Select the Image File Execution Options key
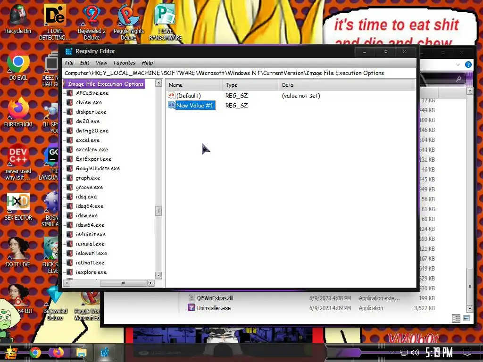Viewport: 483px width, 362px height. (106, 84)
